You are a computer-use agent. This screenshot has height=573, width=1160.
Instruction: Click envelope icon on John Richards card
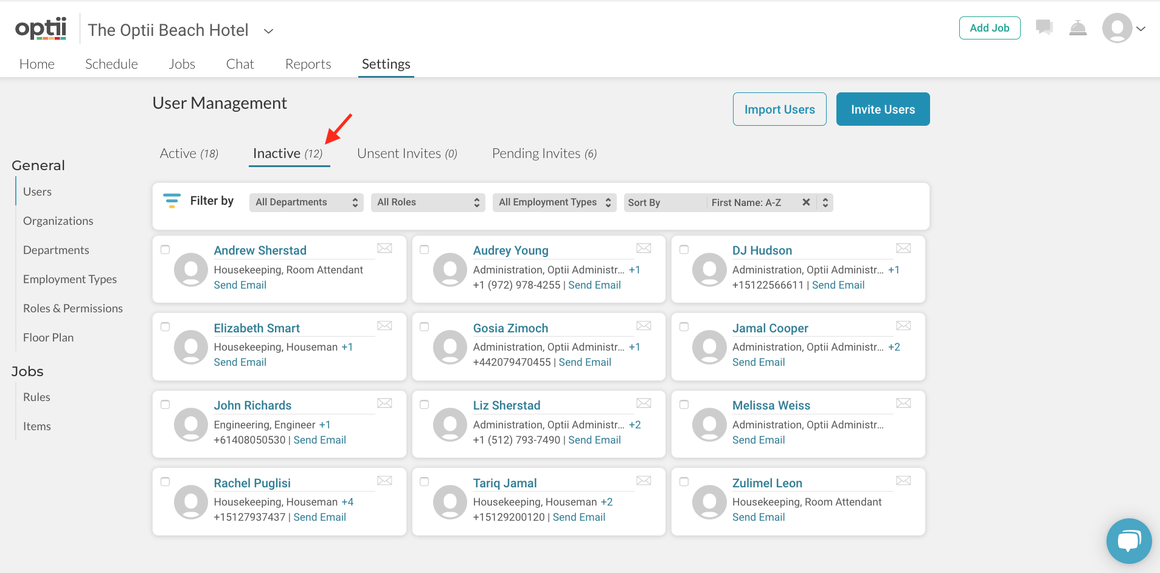click(384, 403)
